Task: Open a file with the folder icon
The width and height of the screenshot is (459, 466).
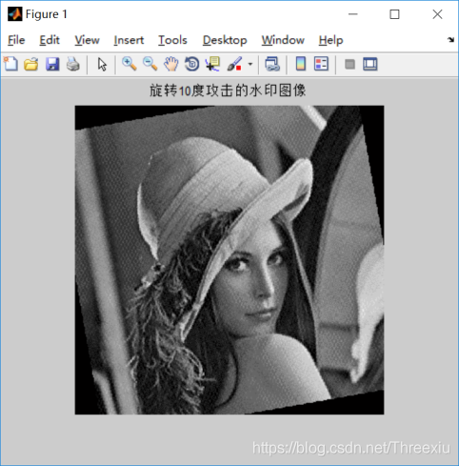Action: click(x=31, y=64)
